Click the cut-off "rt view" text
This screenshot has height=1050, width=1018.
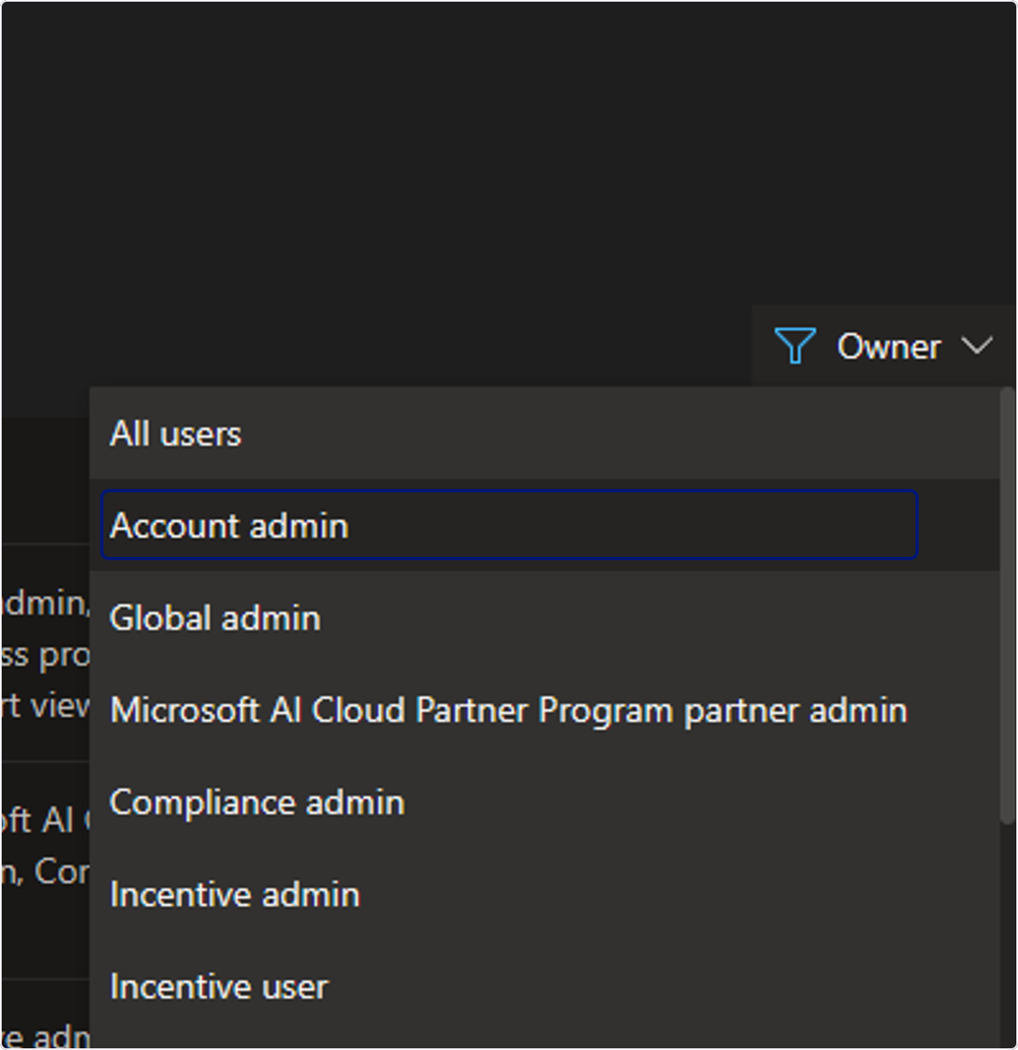pyautogui.click(x=45, y=705)
